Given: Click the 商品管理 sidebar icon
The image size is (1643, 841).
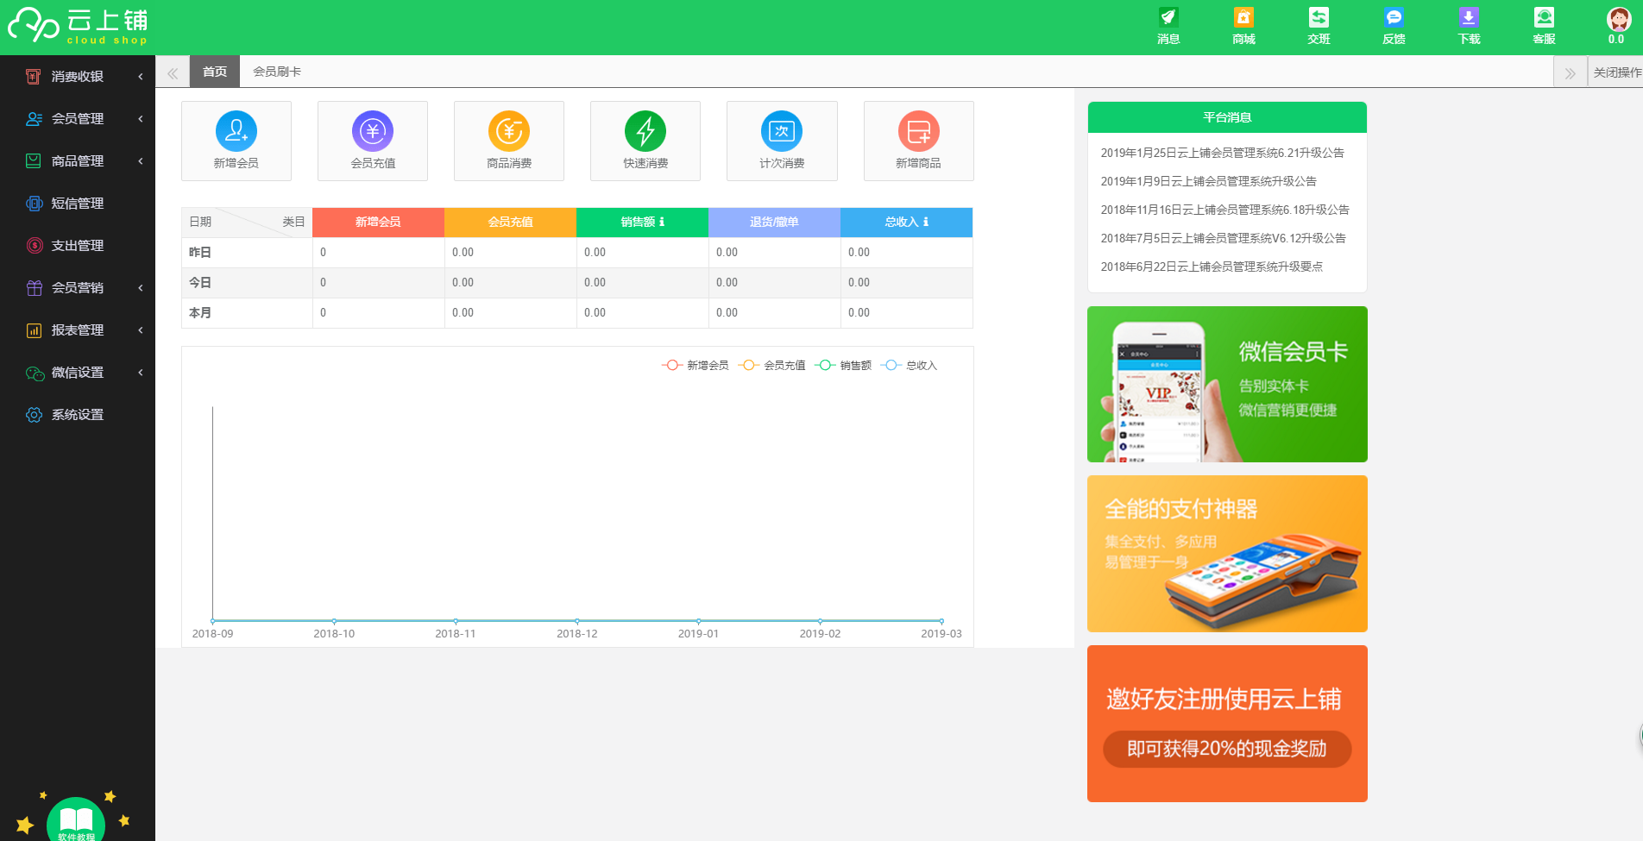Looking at the screenshot, I should pyautogui.click(x=34, y=160).
